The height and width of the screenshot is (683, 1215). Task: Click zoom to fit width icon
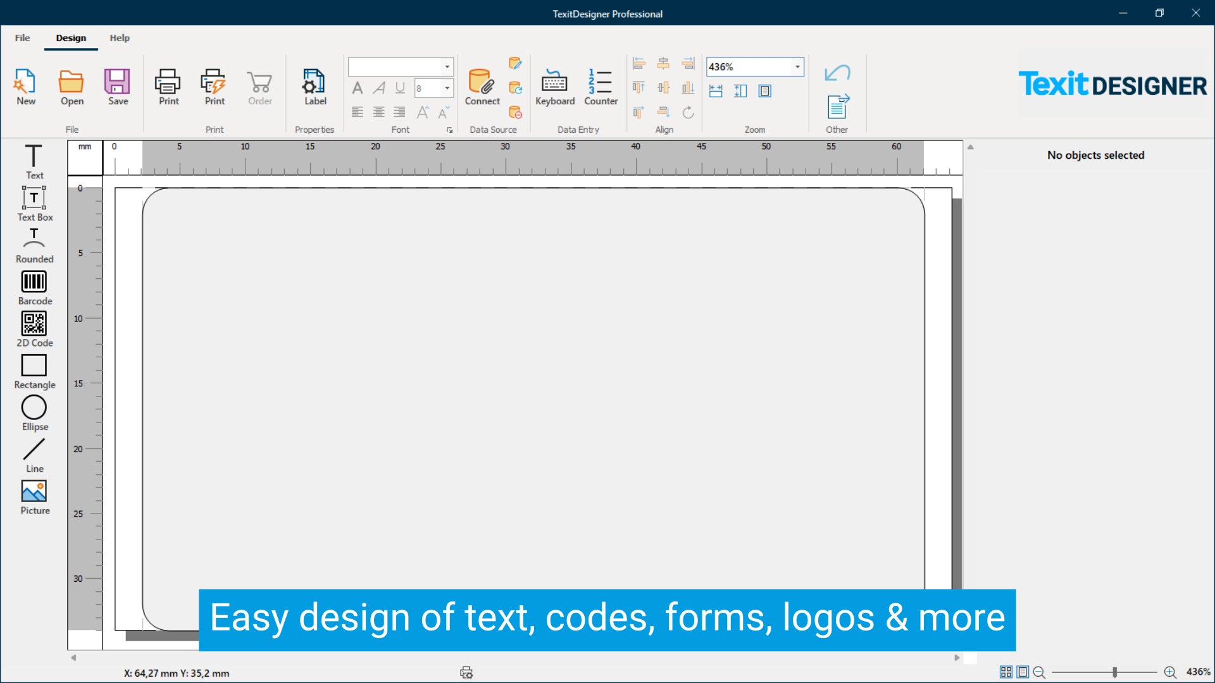coord(716,91)
